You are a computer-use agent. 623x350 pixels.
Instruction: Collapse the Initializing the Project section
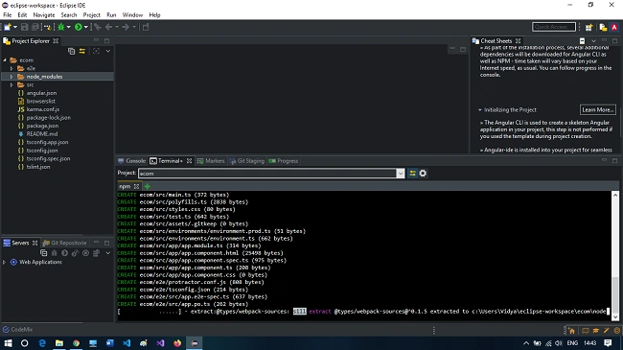[x=480, y=109]
